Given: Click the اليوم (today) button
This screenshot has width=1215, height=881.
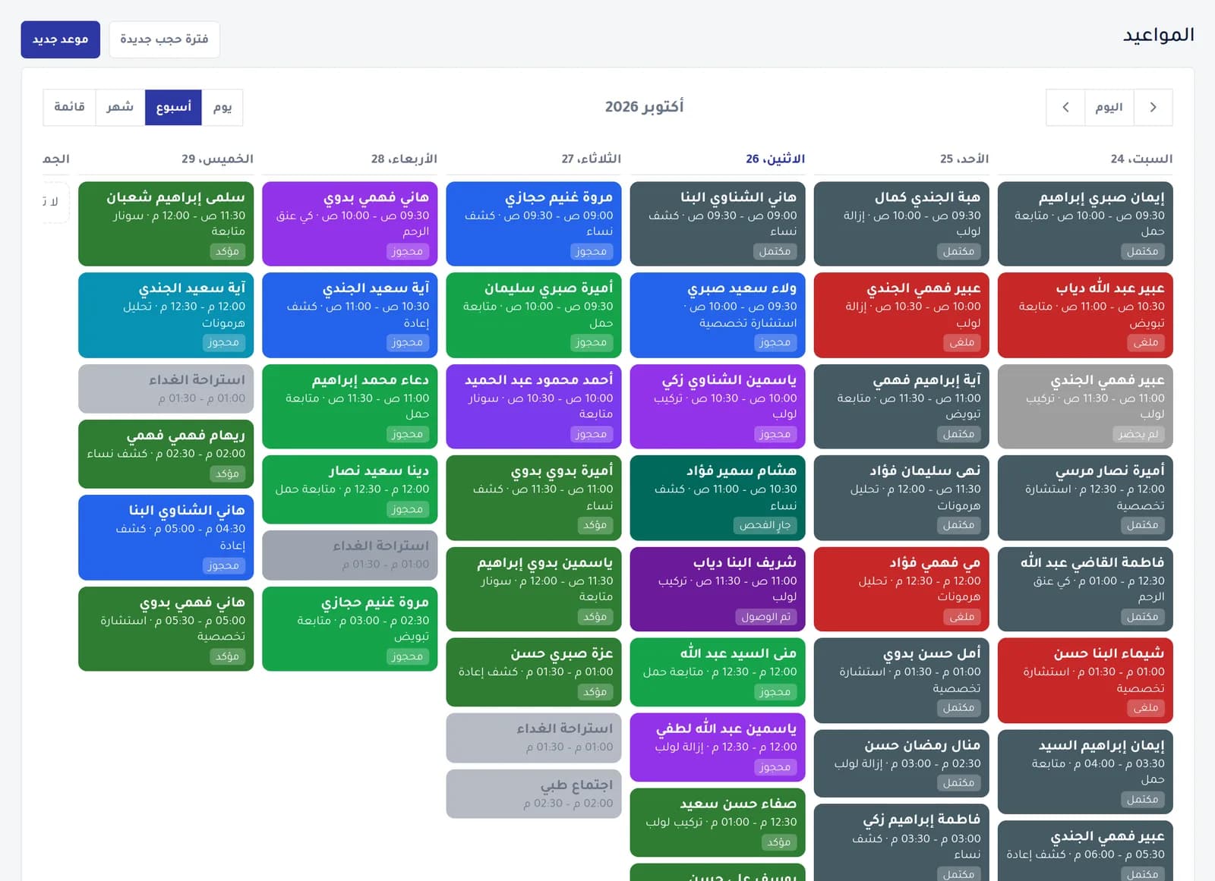Looking at the screenshot, I should tap(1109, 107).
